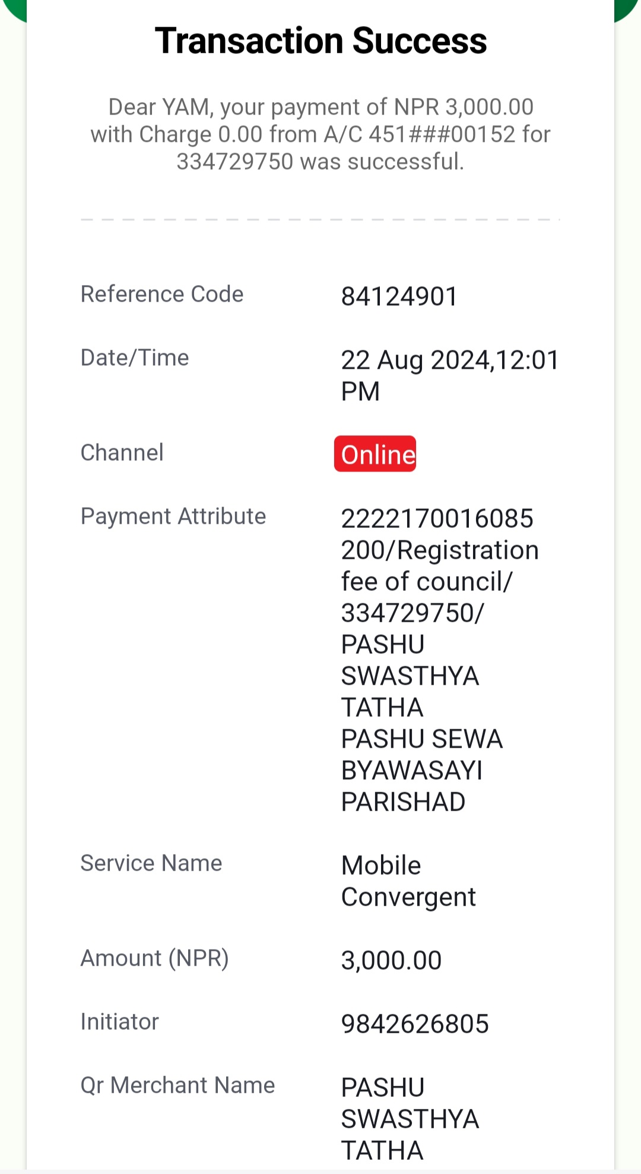Tap the Payment Attribute label
The height and width of the screenshot is (1174, 641).
tap(173, 516)
